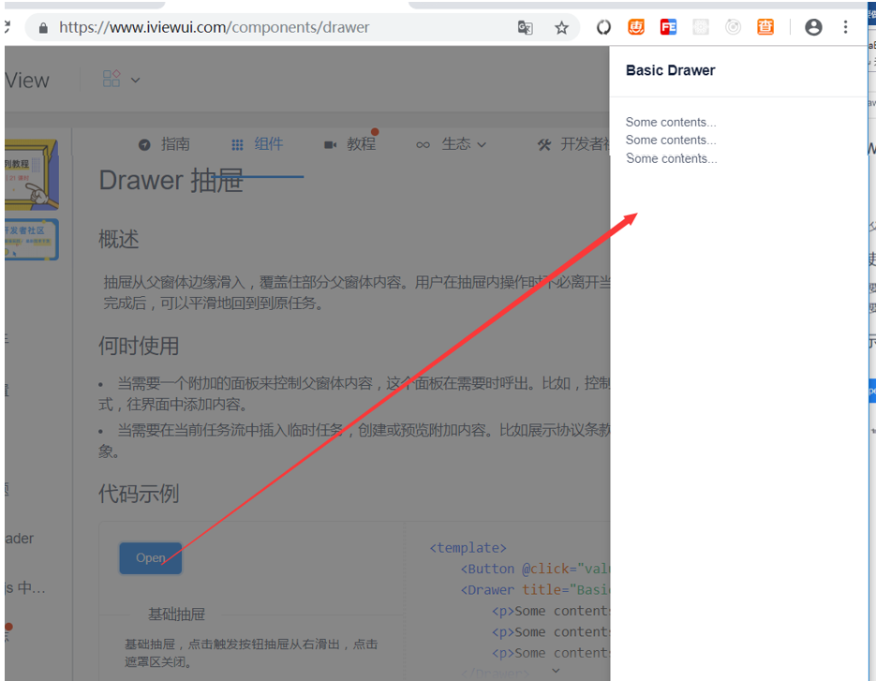Open the orange 查 extension icon

point(765,27)
